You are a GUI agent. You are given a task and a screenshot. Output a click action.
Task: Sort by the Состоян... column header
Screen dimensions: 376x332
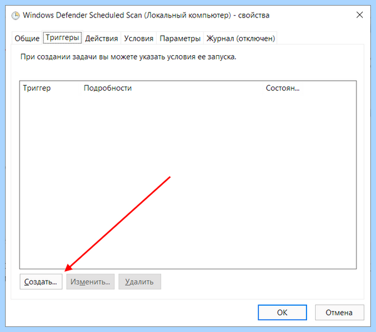tap(283, 88)
